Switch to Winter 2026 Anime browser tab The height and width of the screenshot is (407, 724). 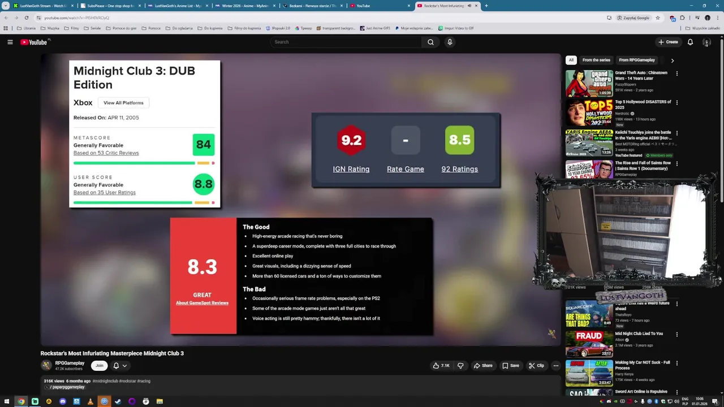point(244,6)
